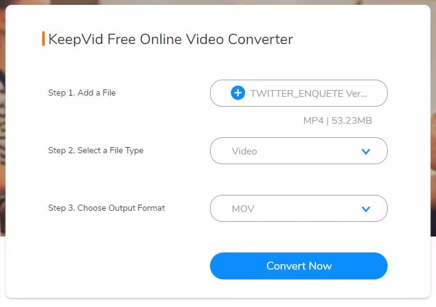Click the word KeepVid in the title
Screen dimensions: 436x307
(x=76, y=39)
